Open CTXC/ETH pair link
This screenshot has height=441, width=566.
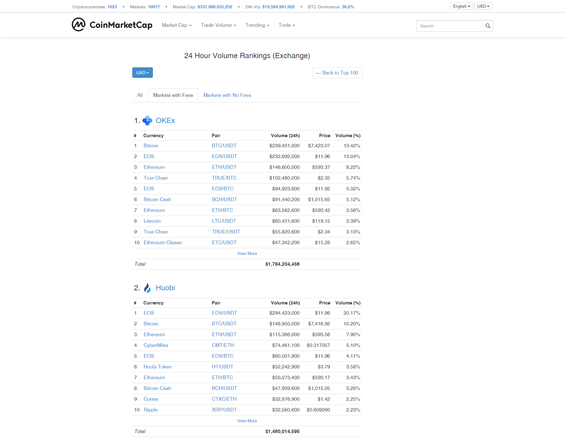coord(224,399)
